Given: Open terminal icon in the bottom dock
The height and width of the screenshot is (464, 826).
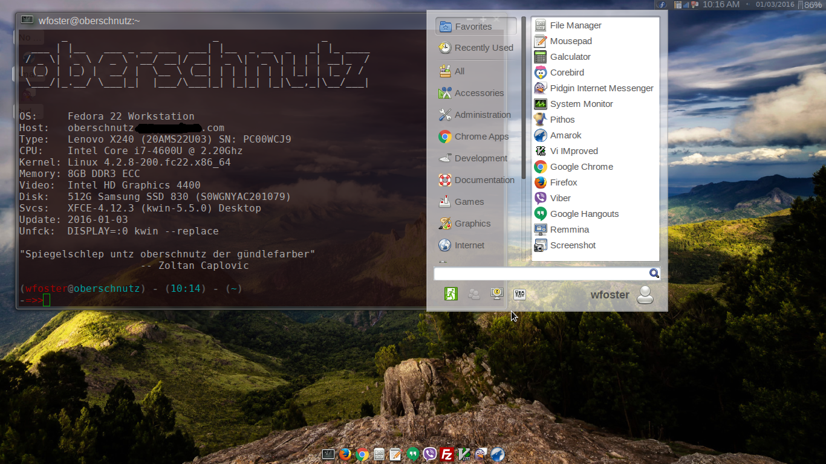Looking at the screenshot, I should [x=328, y=454].
